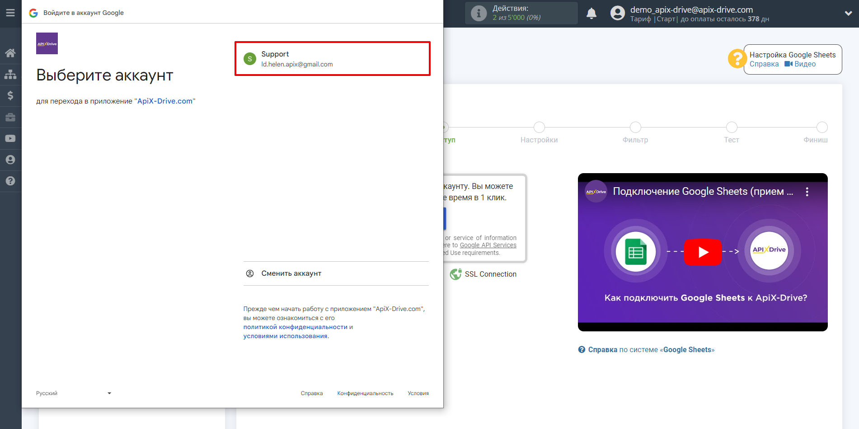
Task: Click the actions info icon
Action: [x=479, y=13]
